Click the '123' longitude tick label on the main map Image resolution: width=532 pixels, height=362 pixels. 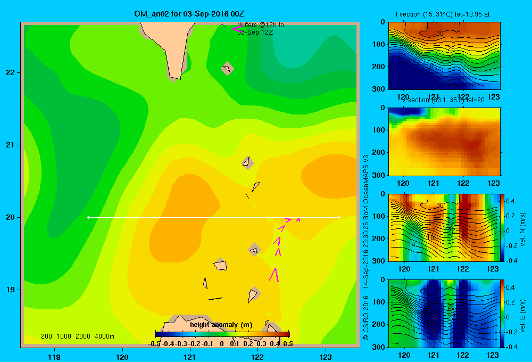point(326,357)
